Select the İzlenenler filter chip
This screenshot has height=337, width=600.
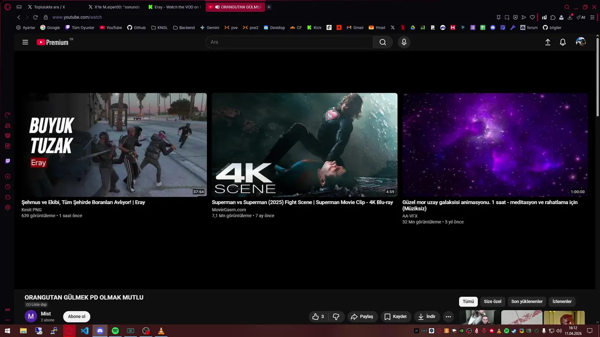pos(562,301)
